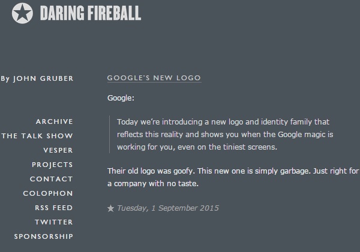Image resolution: width=360 pixels, height=252 pixels.
Task: Open the "Google's New Logo" headline link
Action: click(154, 78)
